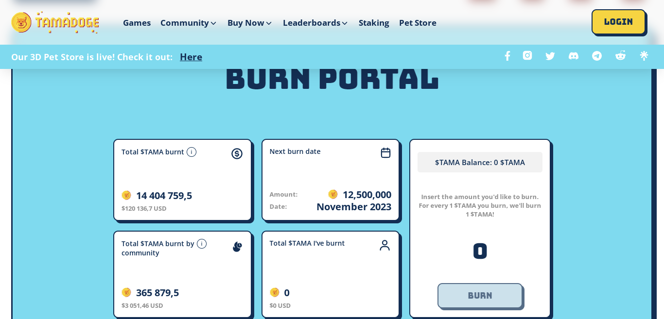Click the coin icon beside 12,500,000

(333, 194)
